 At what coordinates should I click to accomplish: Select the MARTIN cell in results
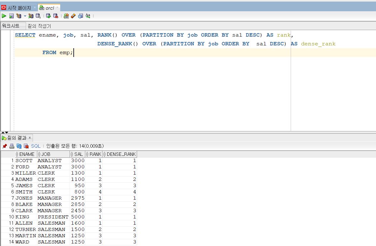pos(26,236)
